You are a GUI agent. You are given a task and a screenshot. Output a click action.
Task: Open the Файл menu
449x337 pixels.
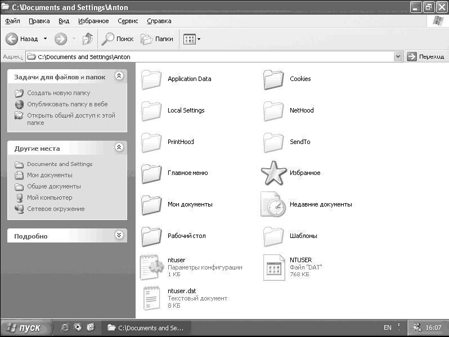[12, 21]
